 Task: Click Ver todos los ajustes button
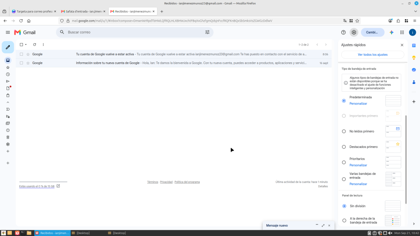(372, 54)
